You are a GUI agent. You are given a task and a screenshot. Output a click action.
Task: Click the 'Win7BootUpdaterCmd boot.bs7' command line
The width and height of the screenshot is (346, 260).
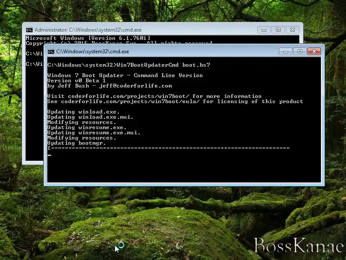click(x=128, y=65)
